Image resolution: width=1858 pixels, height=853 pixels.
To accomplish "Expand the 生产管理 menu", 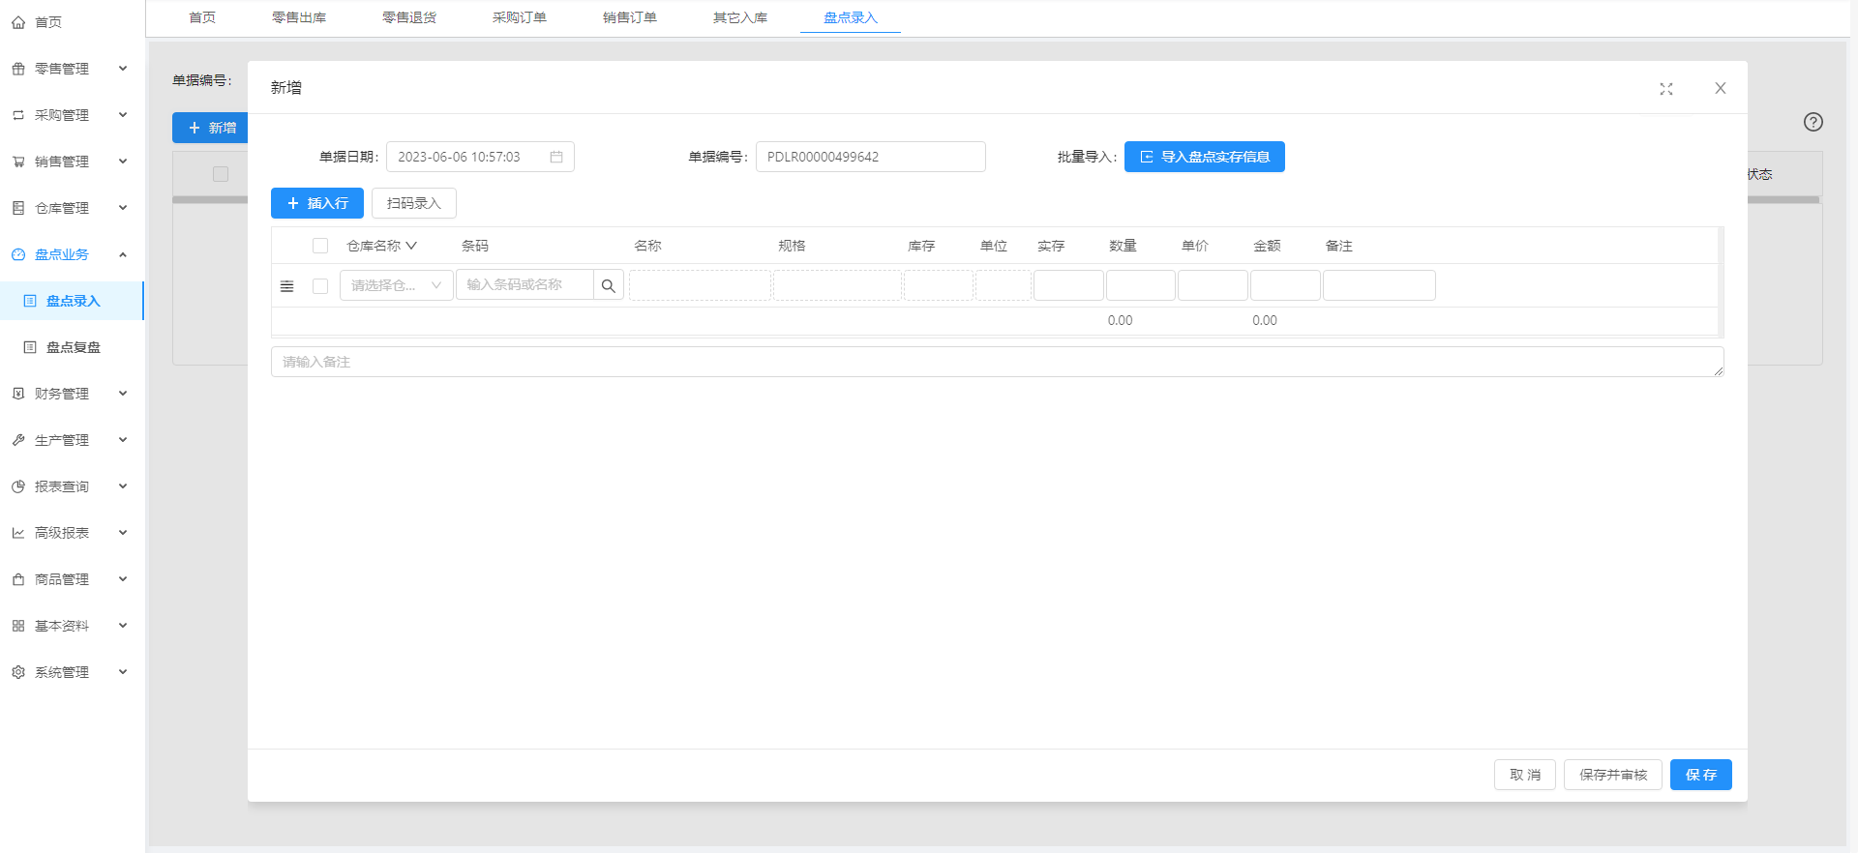I will [123, 440].
